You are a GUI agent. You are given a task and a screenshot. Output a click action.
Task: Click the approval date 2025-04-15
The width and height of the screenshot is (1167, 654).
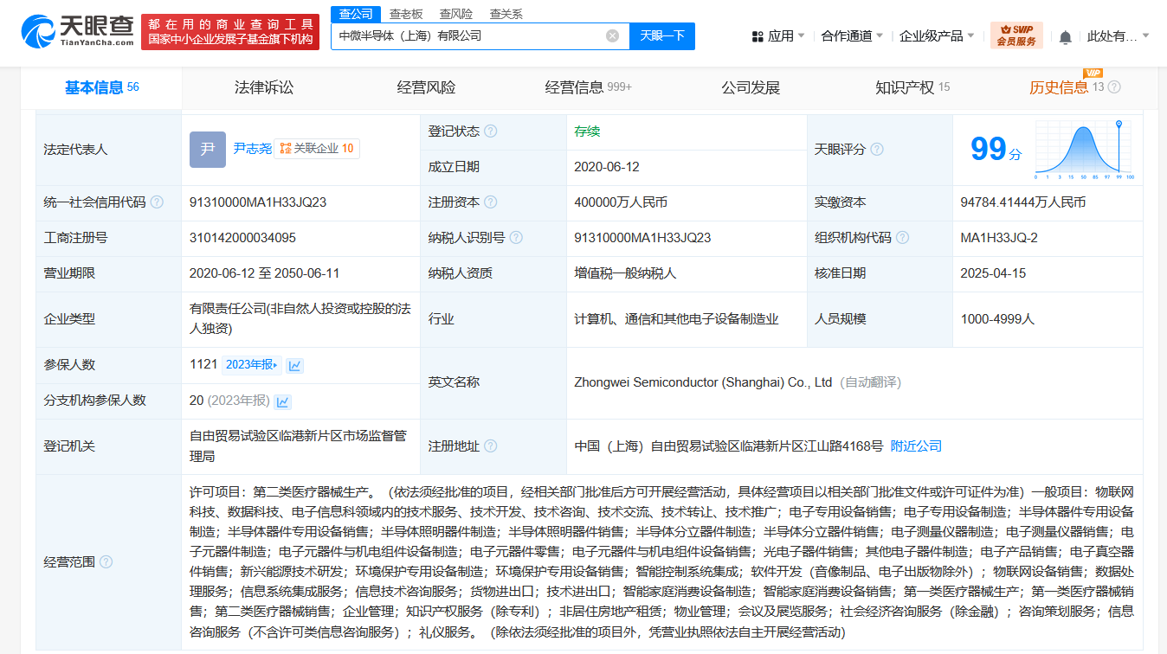(x=993, y=273)
